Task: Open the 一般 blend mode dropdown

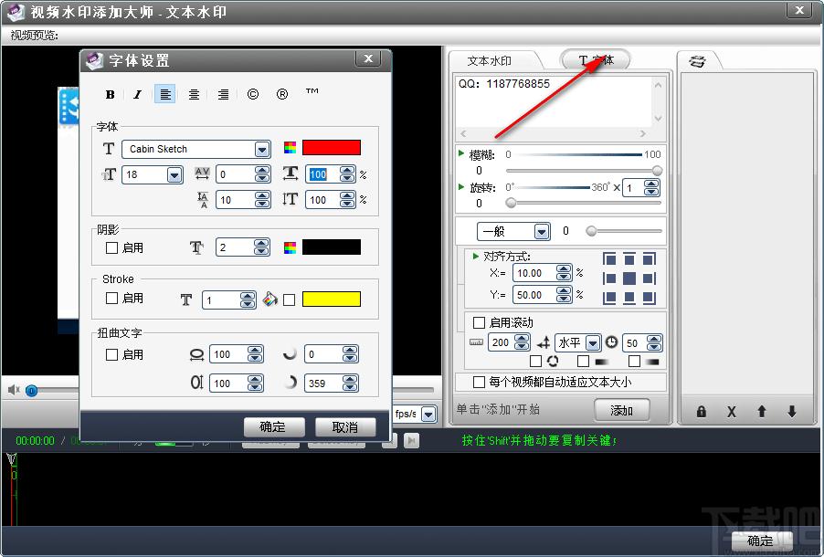Action: pos(542,231)
